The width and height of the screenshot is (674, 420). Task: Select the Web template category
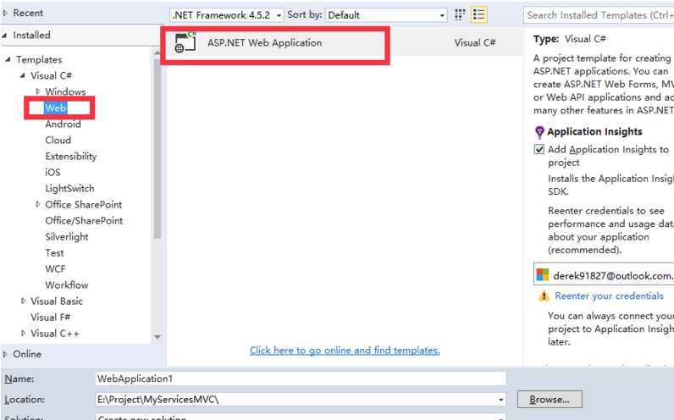click(x=56, y=108)
